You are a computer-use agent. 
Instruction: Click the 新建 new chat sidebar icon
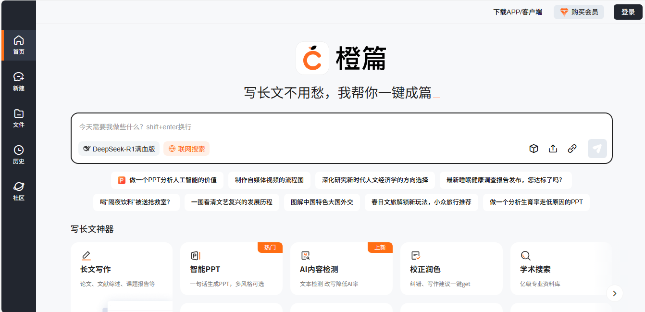19,77
